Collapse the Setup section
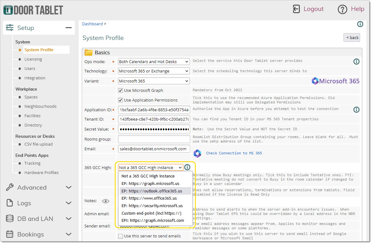The height and width of the screenshot is (244, 372). [69, 28]
